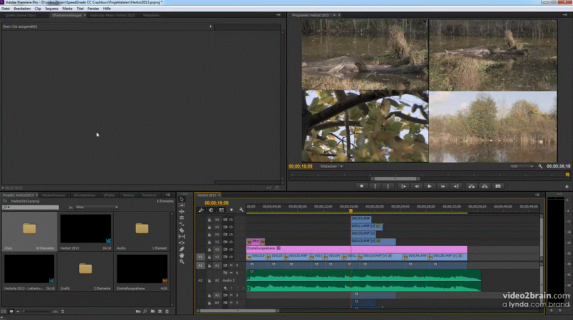The height and width of the screenshot is (320, 573).
Task: Toggle linked selection in the timeline
Action: 221,210
